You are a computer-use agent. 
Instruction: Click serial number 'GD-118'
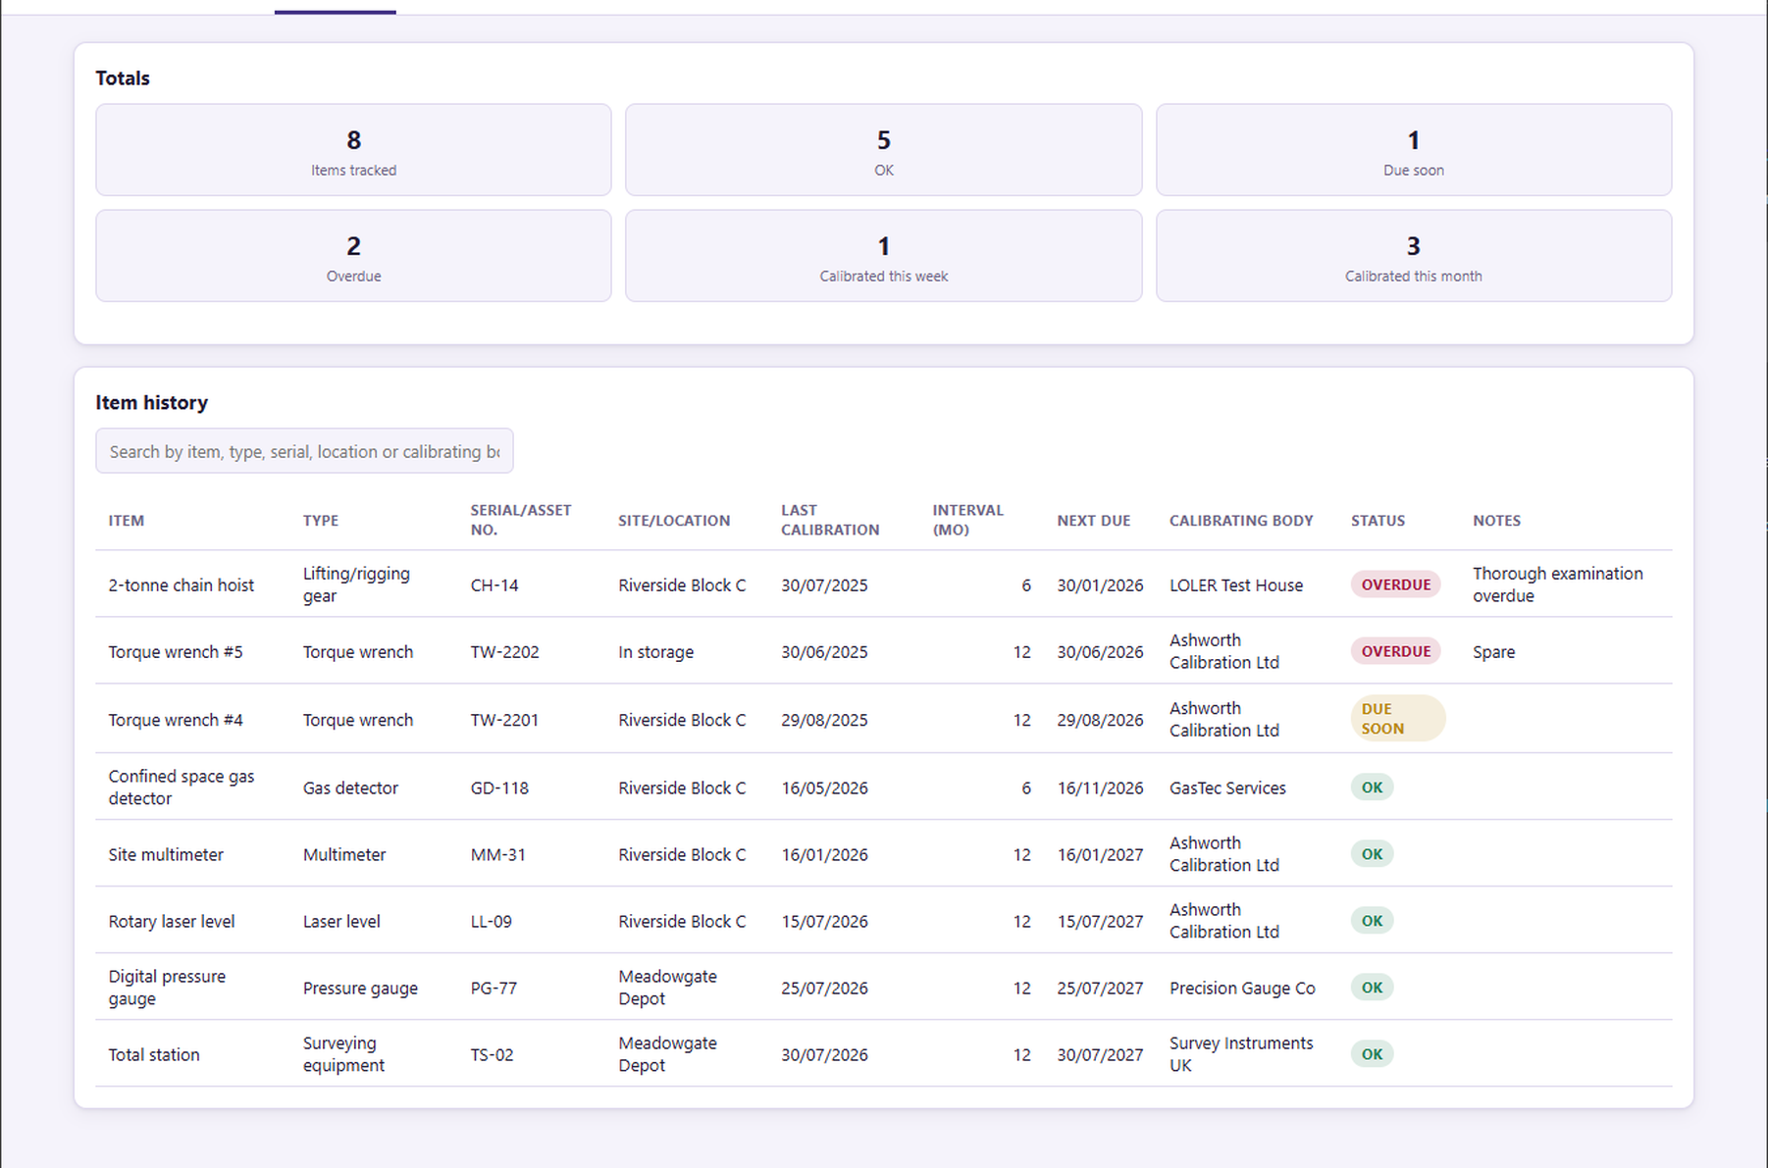click(499, 788)
